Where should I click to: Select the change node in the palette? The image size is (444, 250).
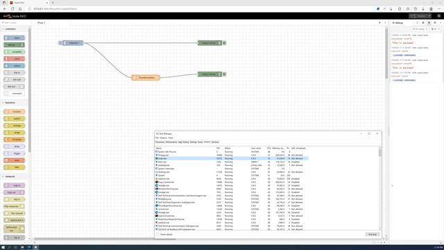pyautogui.click(x=14, y=126)
